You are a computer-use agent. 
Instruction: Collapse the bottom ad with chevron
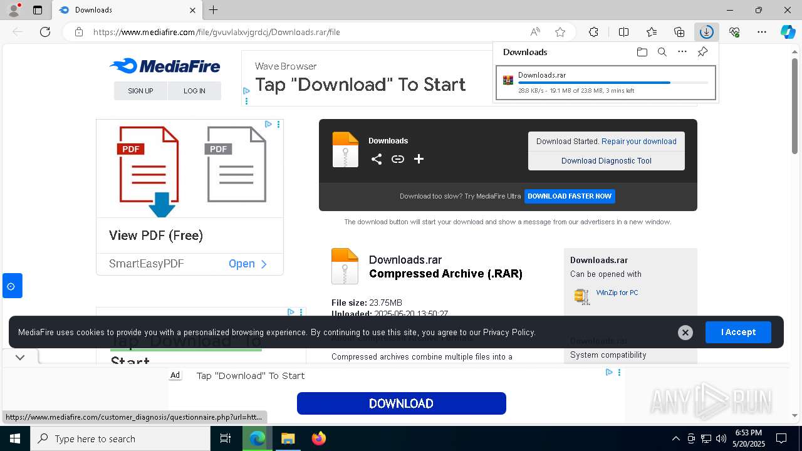click(20, 358)
